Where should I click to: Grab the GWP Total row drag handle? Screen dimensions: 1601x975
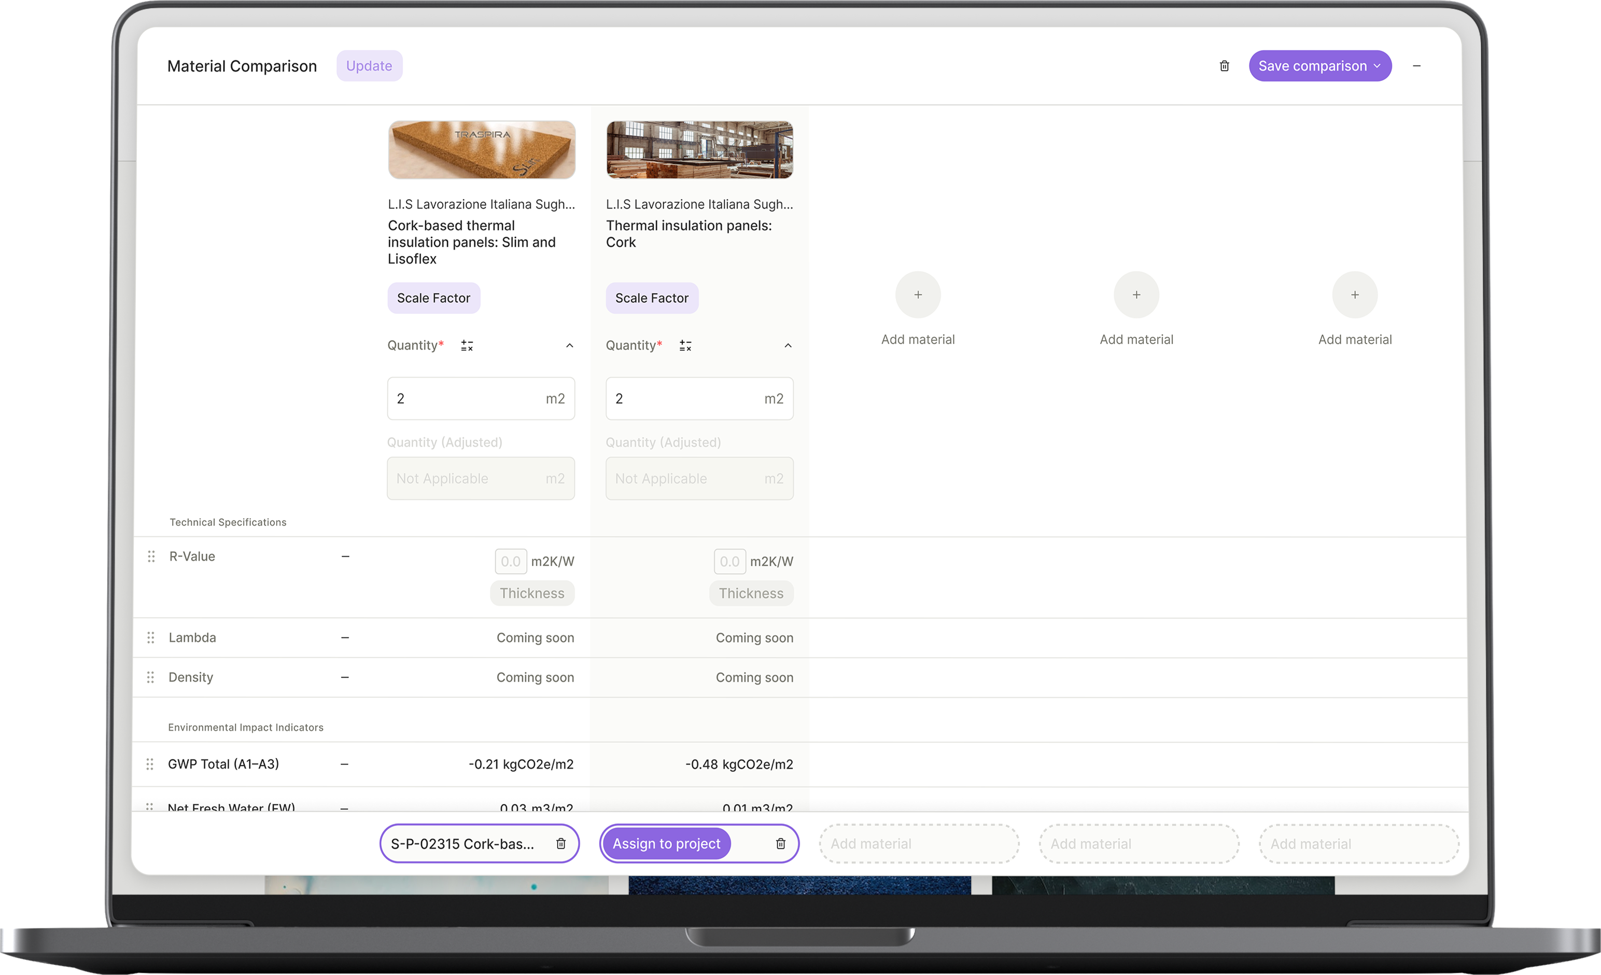150,764
